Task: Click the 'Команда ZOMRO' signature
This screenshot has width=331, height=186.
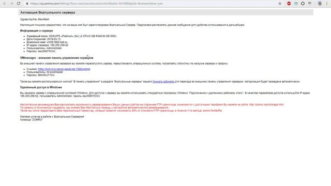Action: point(32,119)
